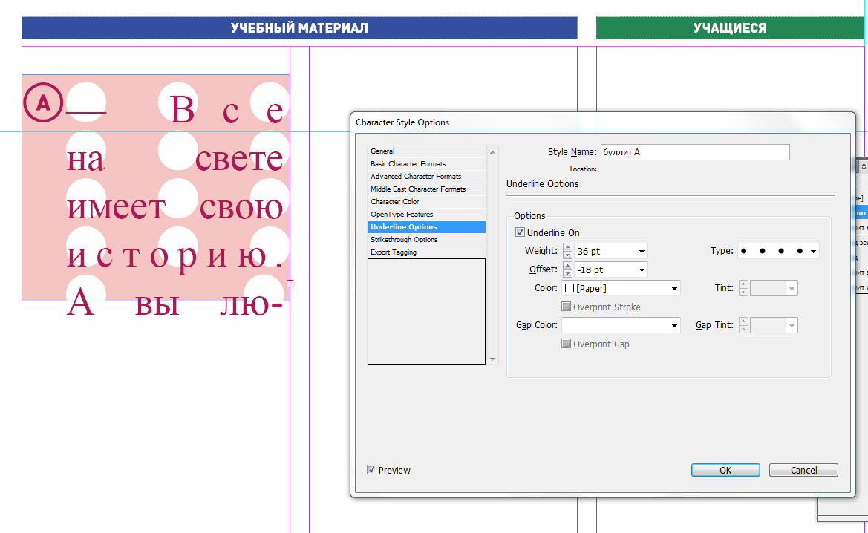Decrease Weight with the down stepper arrow
868x533 pixels.
coord(567,255)
